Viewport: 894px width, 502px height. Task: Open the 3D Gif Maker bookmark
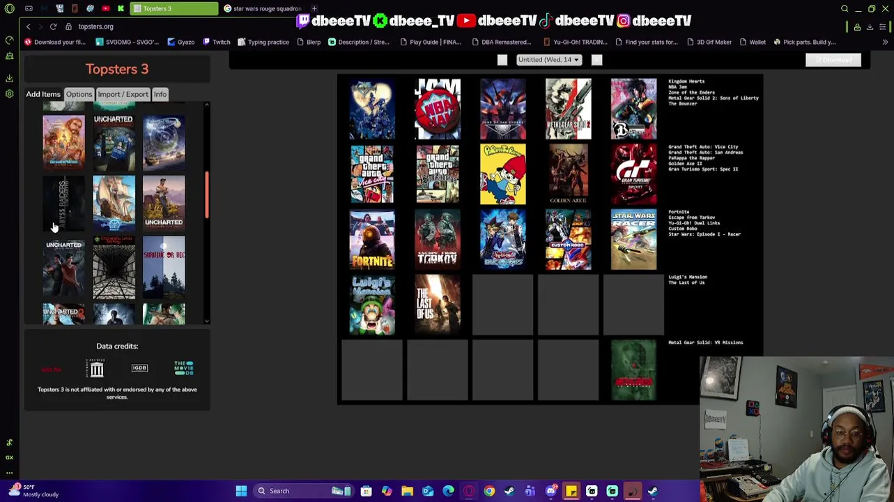(709, 42)
